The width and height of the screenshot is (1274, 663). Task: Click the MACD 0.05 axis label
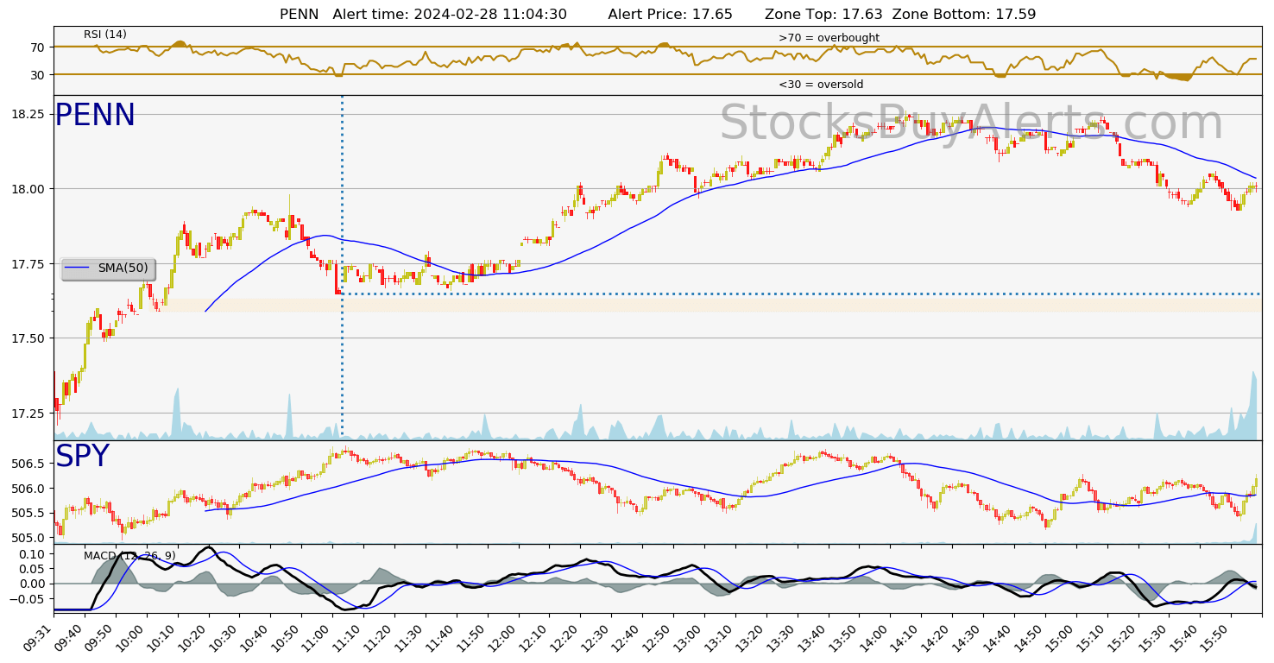pos(33,569)
